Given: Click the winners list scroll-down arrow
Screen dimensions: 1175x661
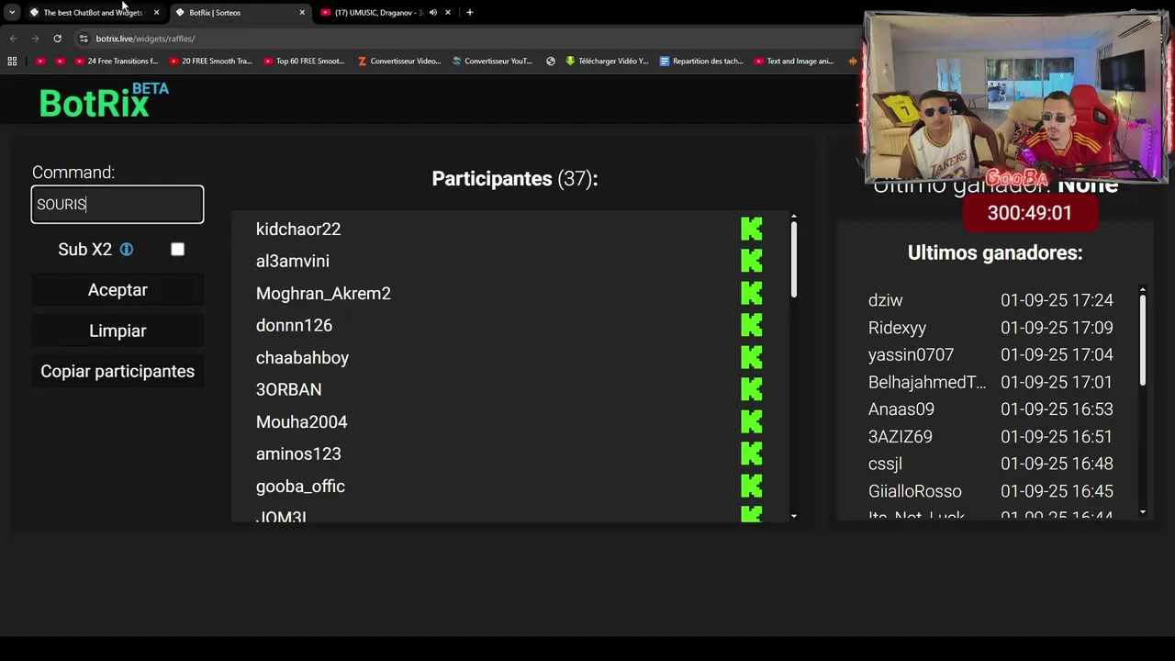Looking at the screenshot, I should pyautogui.click(x=1143, y=512).
